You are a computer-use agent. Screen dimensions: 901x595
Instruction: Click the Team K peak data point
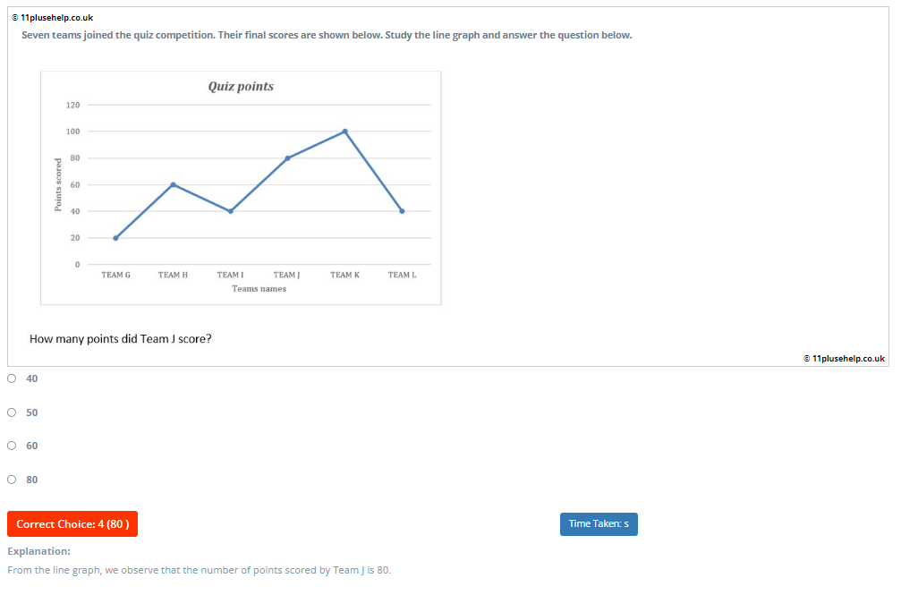click(x=344, y=132)
